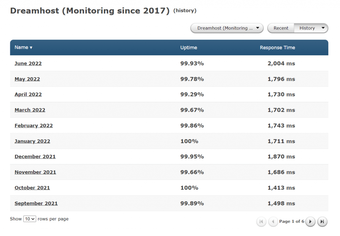Switch to the Recent view
This screenshot has height=236, width=340.
281,28
